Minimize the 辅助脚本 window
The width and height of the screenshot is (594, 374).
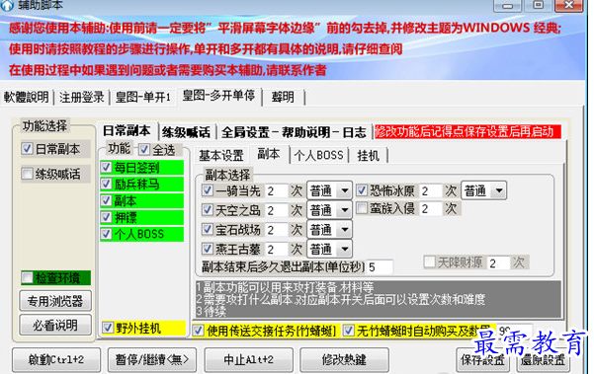507,5
